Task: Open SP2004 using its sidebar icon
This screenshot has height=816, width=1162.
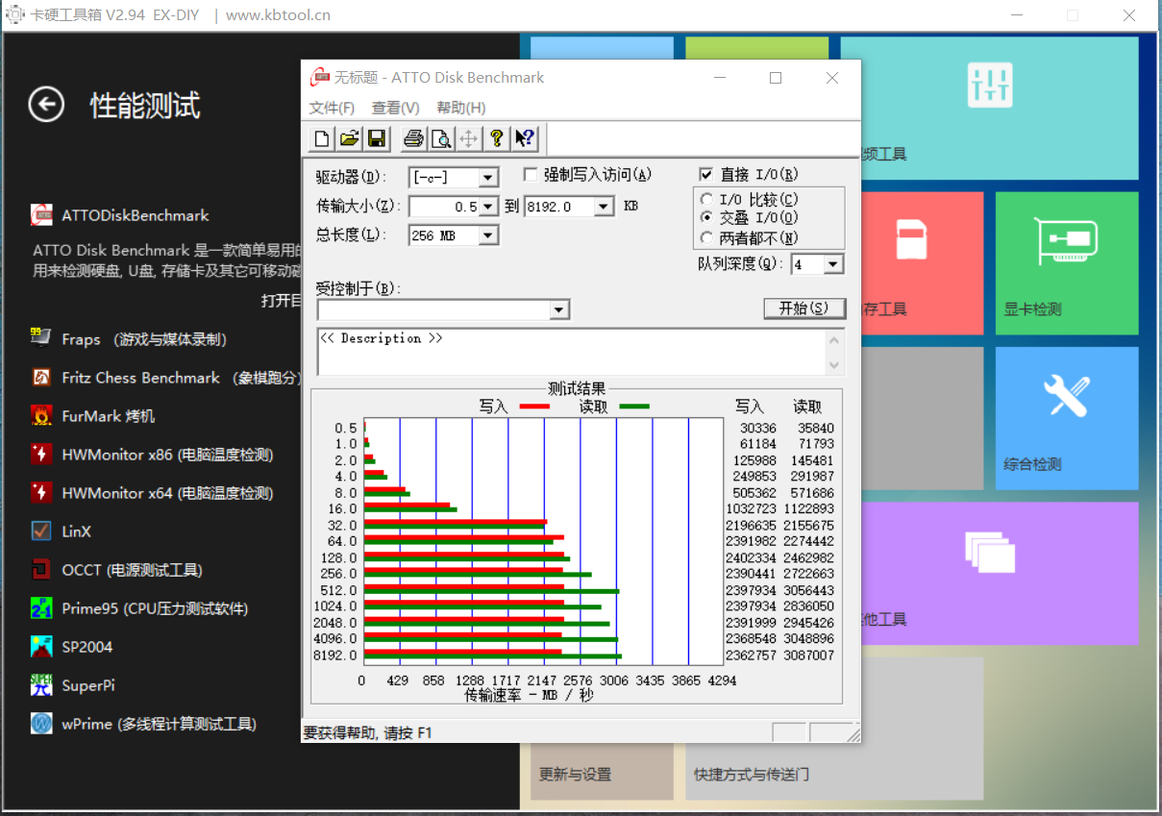Action: point(41,646)
